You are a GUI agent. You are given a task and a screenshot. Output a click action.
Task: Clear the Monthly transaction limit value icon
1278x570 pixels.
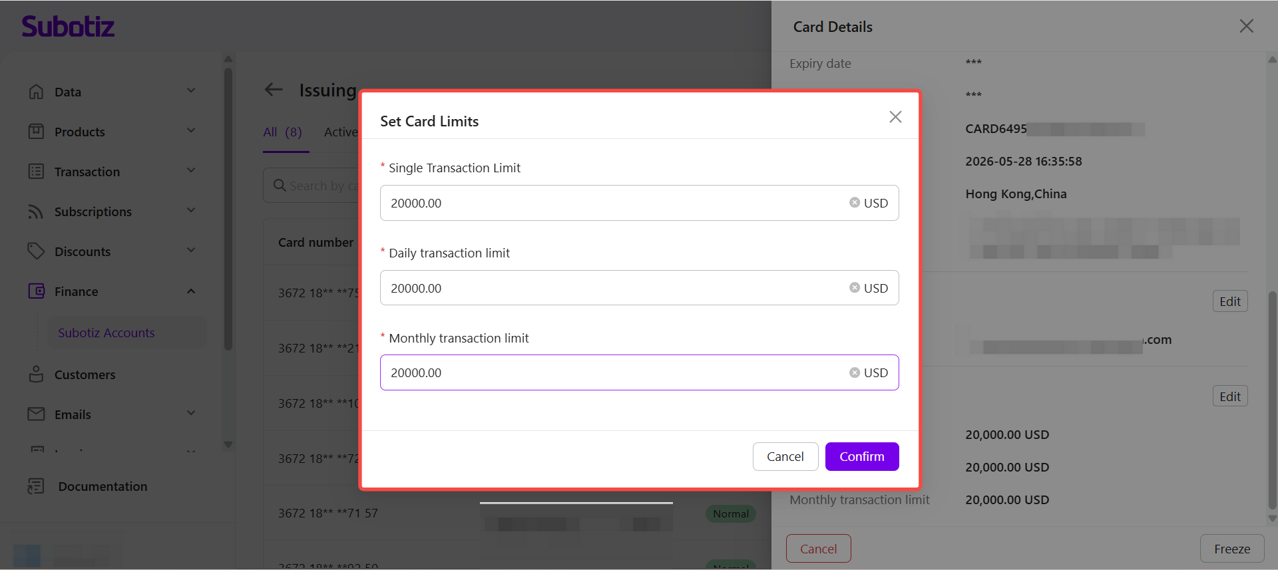[x=854, y=372]
